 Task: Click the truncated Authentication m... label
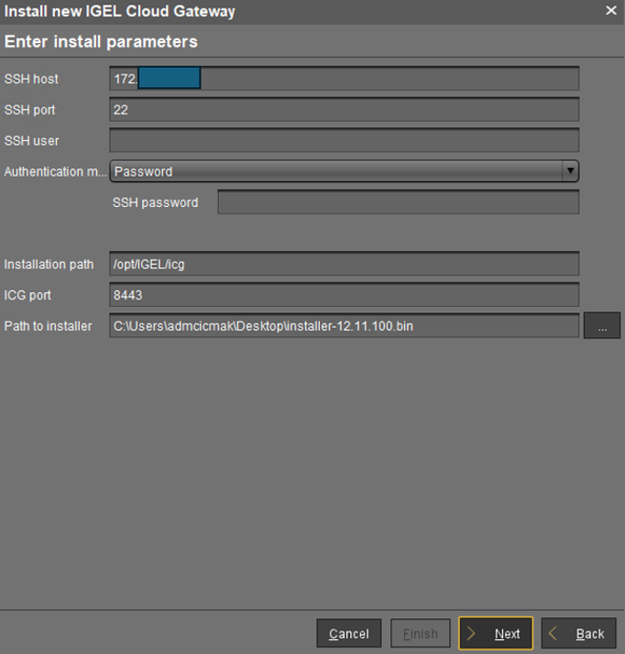(x=55, y=172)
